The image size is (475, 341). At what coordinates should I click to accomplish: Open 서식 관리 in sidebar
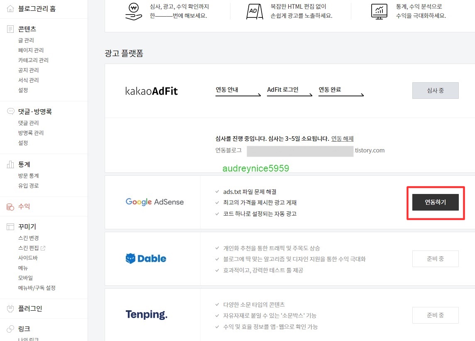pos(29,80)
